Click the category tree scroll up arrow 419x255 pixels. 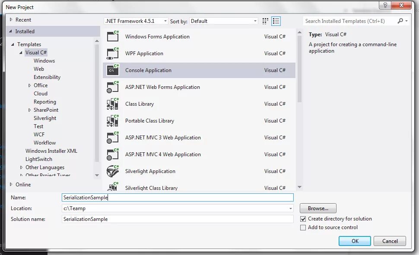point(97,41)
